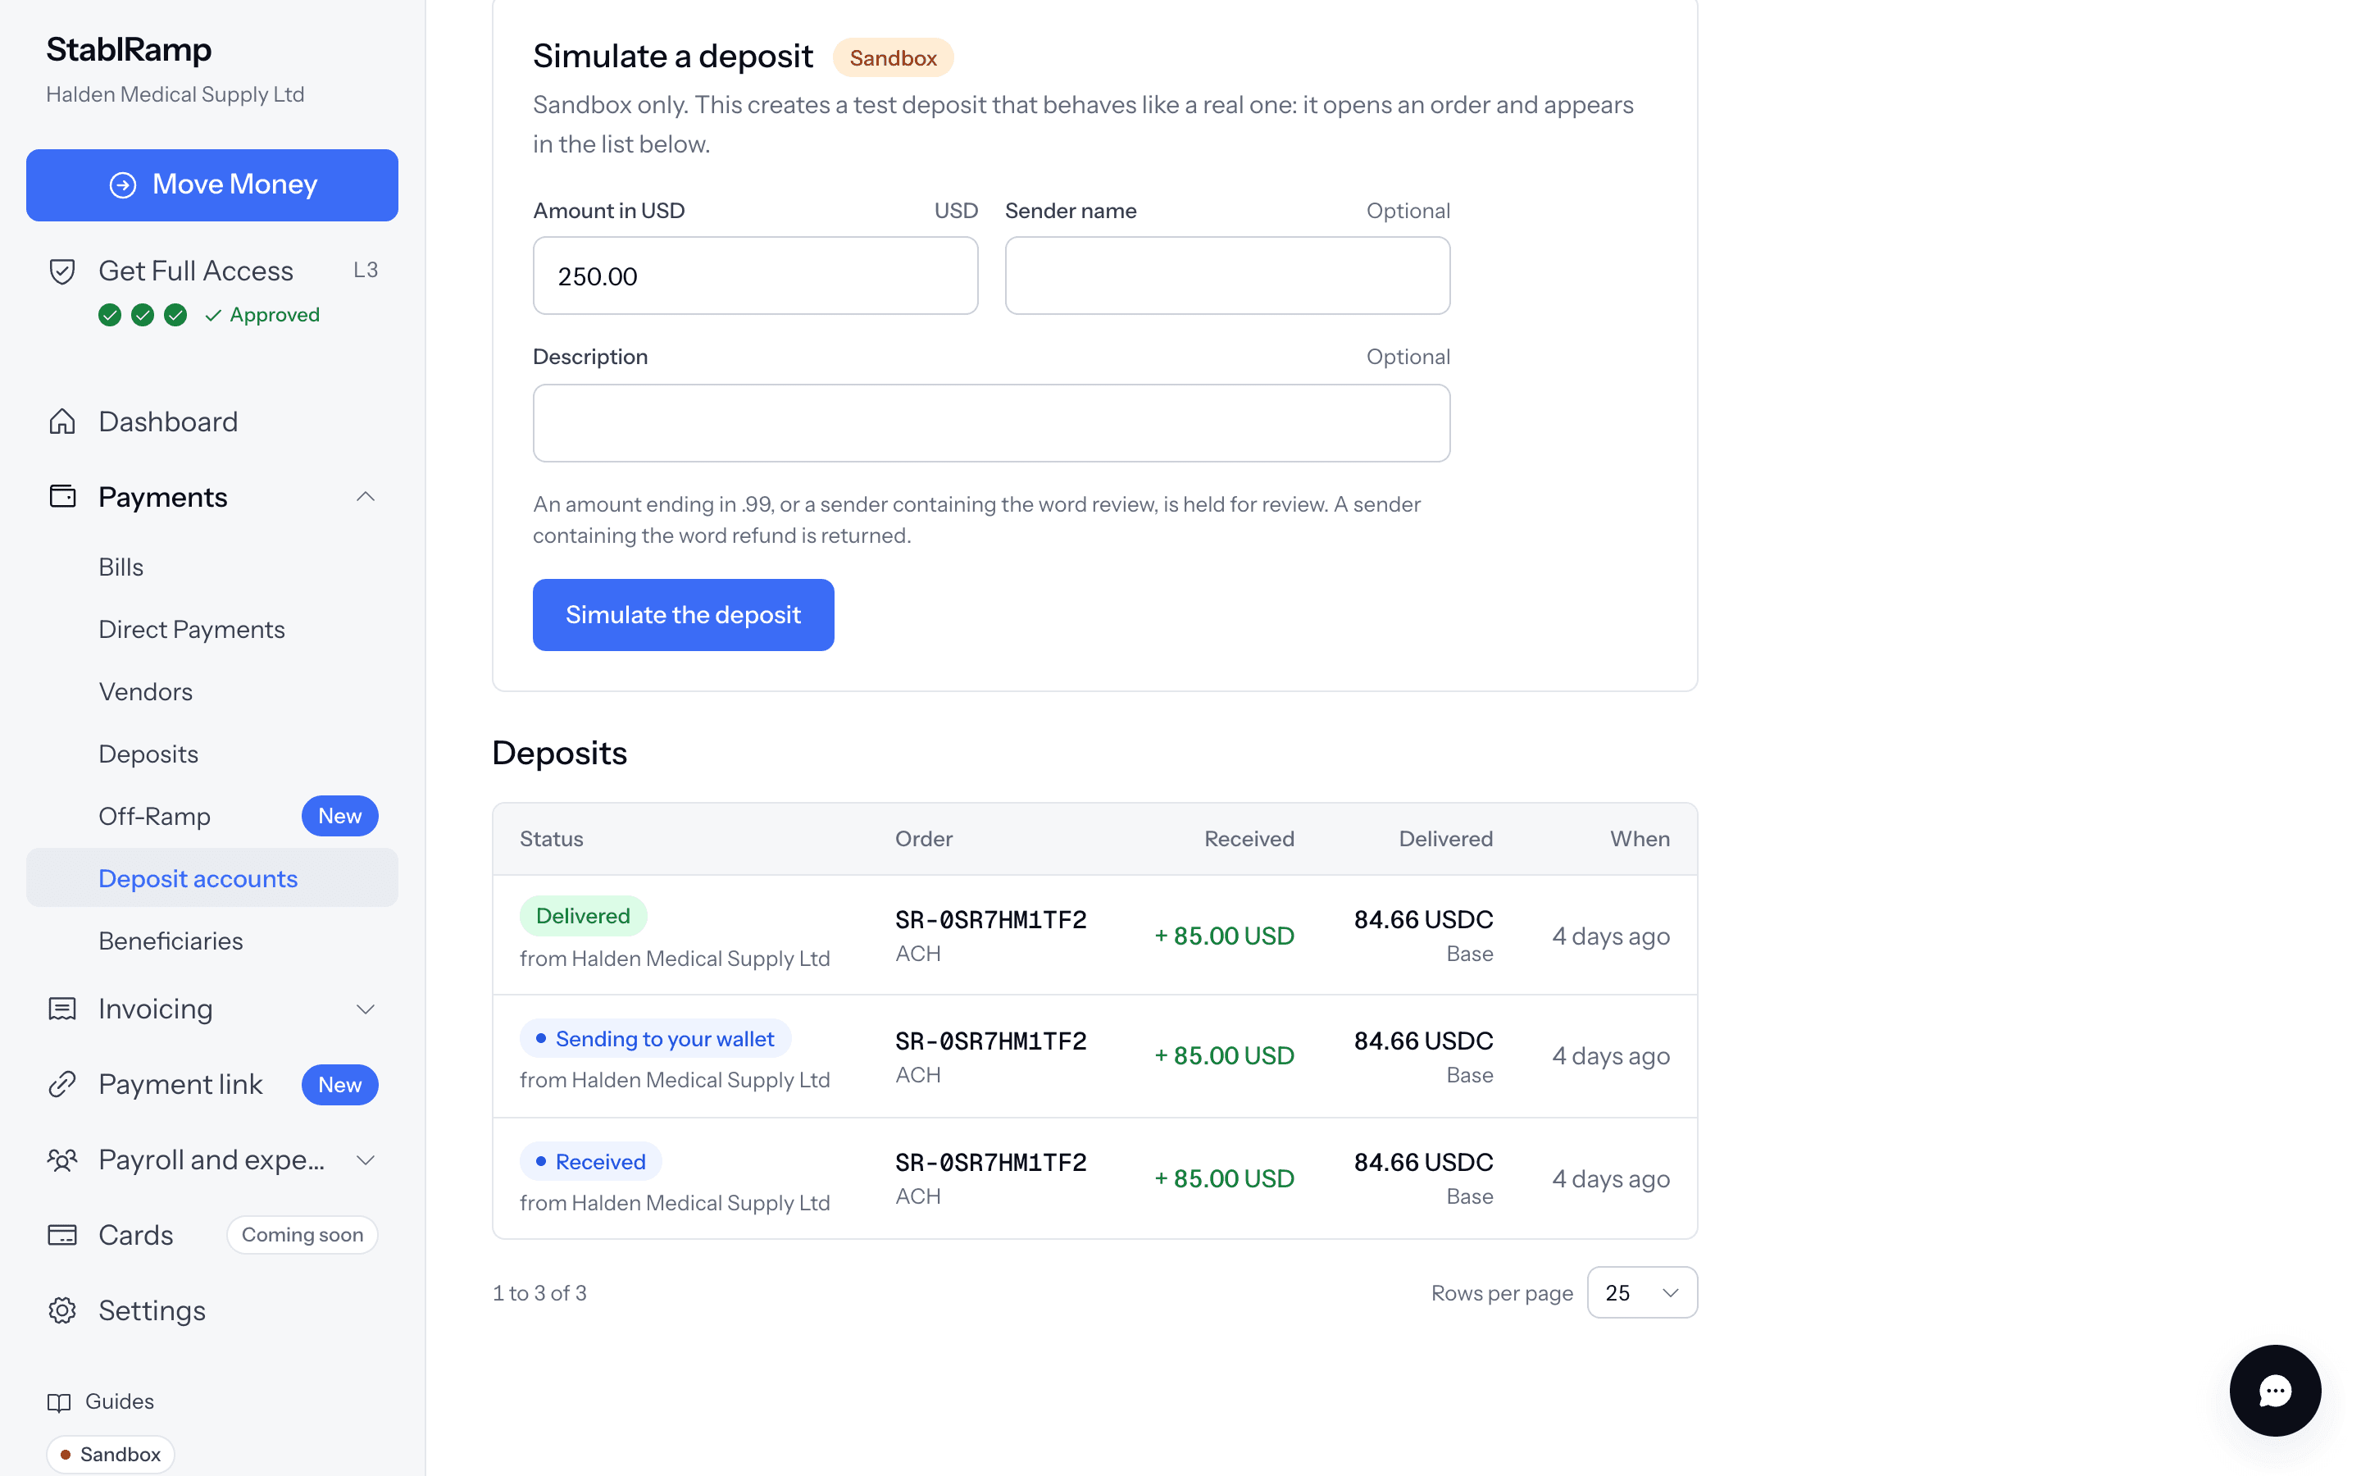
Task: Open the chat support bubble
Action: click(2274, 1390)
